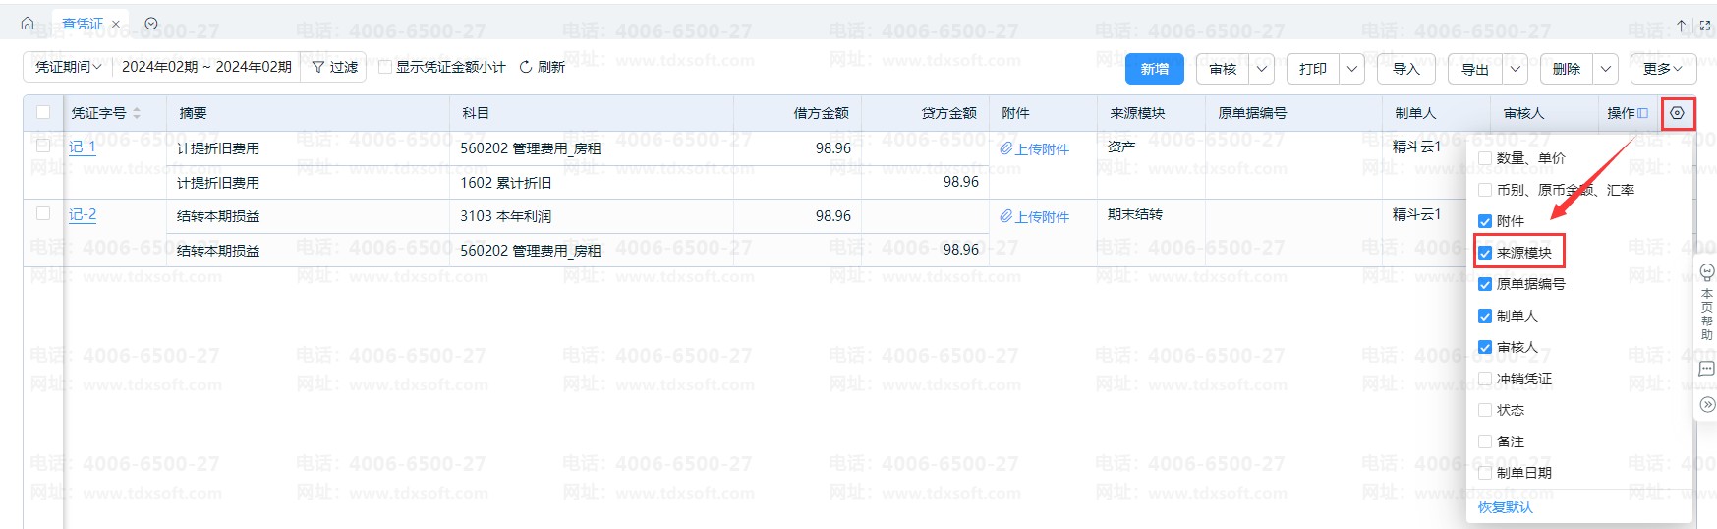Click 恢复默认 restore defaults link
Image resolution: width=1717 pixels, height=529 pixels.
1505,507
